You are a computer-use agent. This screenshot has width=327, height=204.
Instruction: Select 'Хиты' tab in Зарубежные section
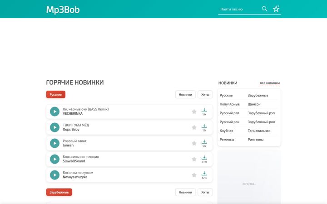(205, 192)
